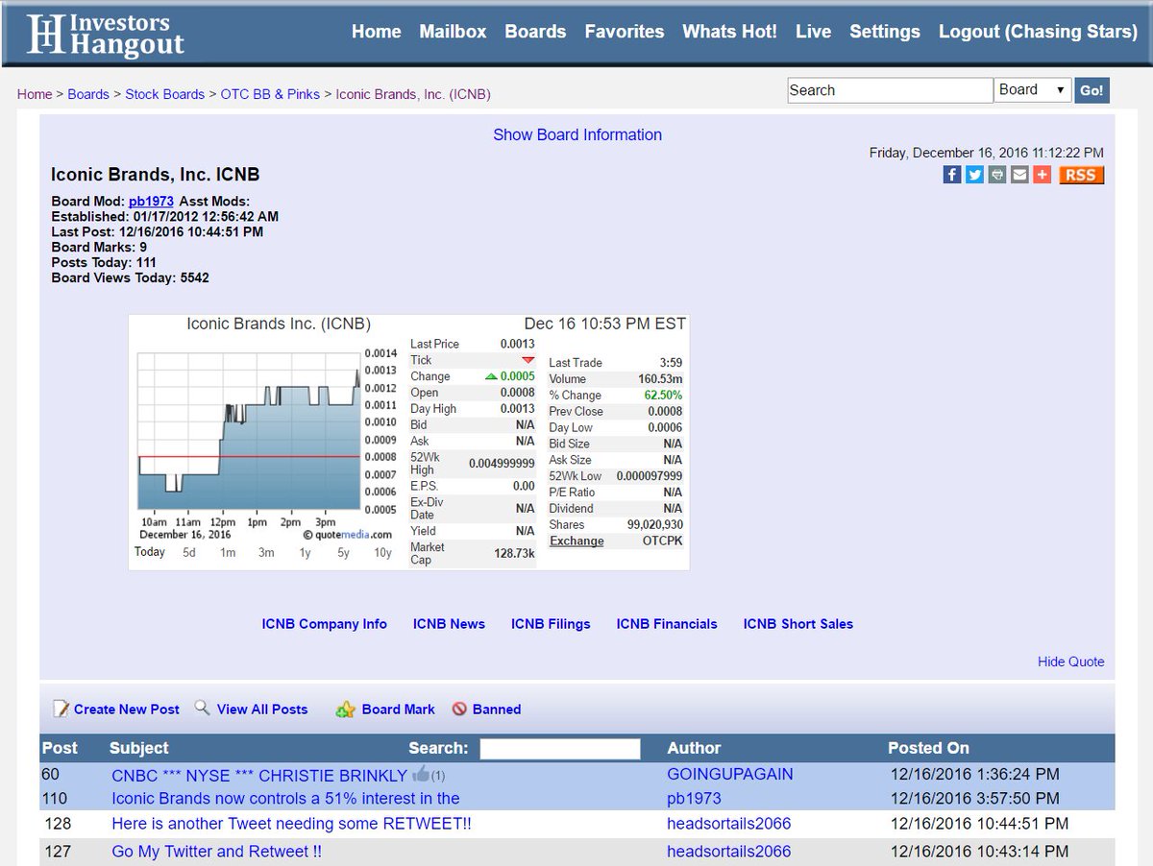Image resolution: width=1153 pixels, height=866 pixels.
Task: Click Author column header
Action: (x=694, y=748)
